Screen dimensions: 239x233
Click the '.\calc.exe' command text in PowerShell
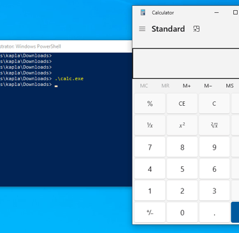69,79
